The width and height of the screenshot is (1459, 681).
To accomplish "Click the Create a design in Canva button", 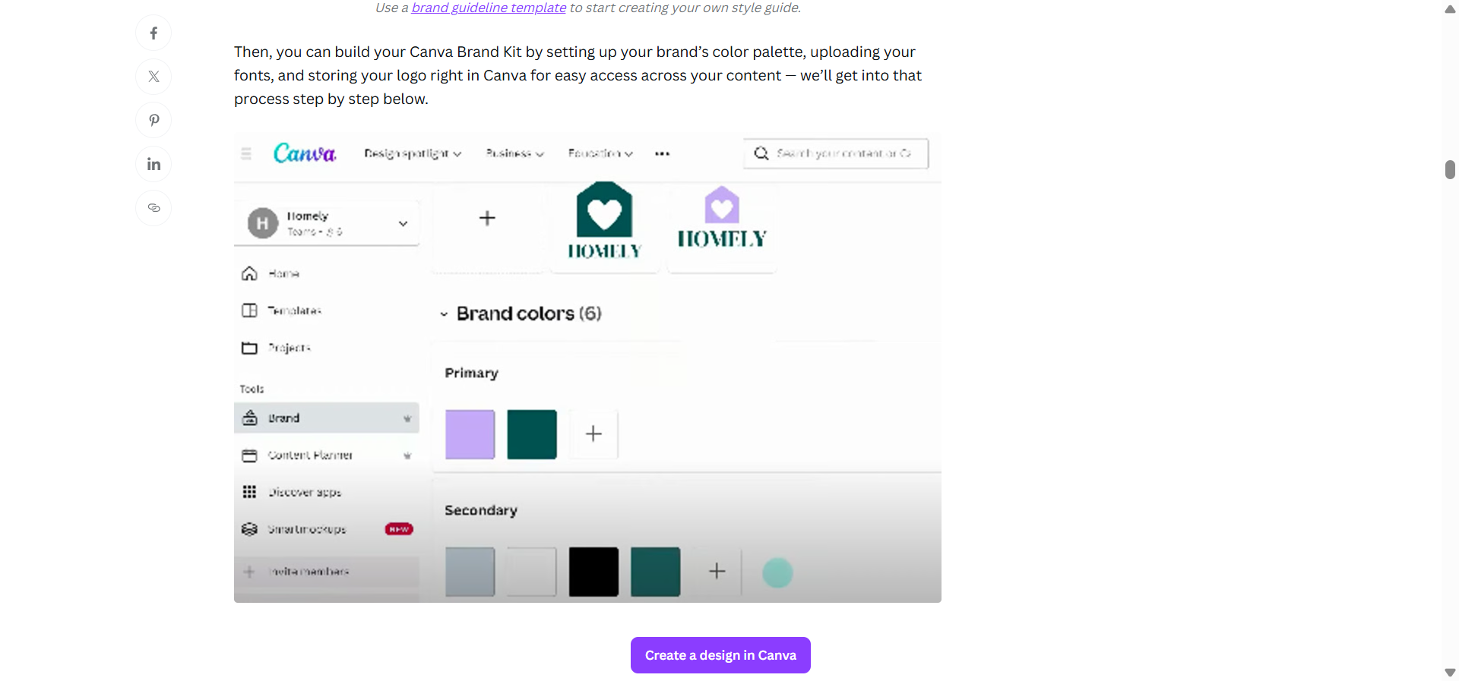I will tap(720, 655).
